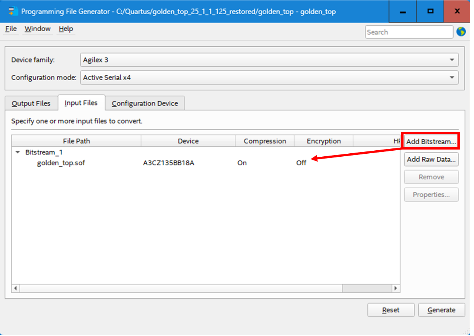The image size is (474, 336).
Task: Click the Encryption column header
Action: pyautogui.click(x=323, y=141)
